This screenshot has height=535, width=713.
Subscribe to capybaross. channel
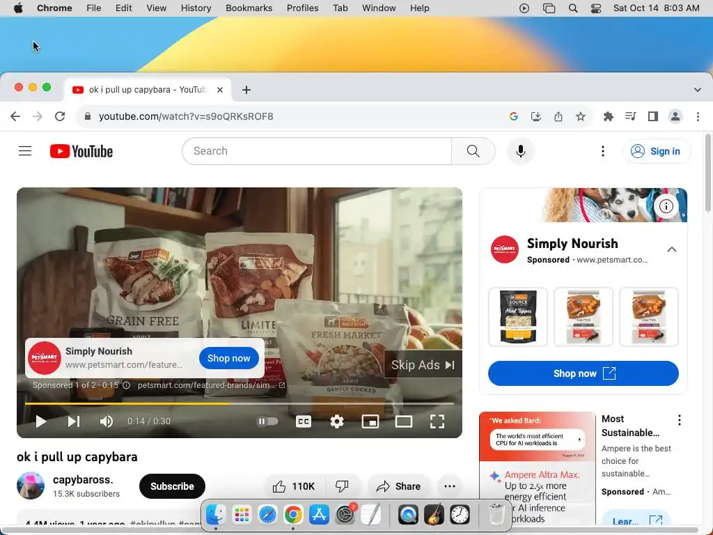click(x=173, y=486)
